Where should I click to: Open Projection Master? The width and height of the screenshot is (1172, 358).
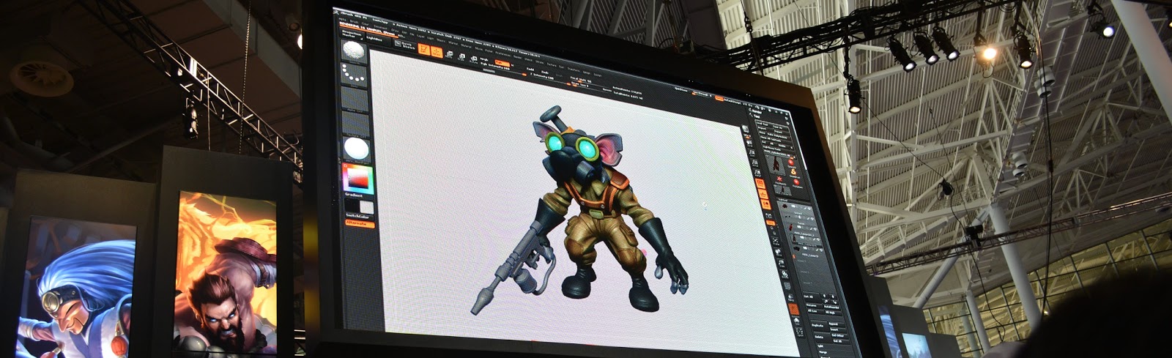352,34
